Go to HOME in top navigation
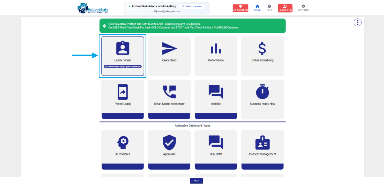Image resolution: width=384 pixels, height=186 pixels. (257, 8)
